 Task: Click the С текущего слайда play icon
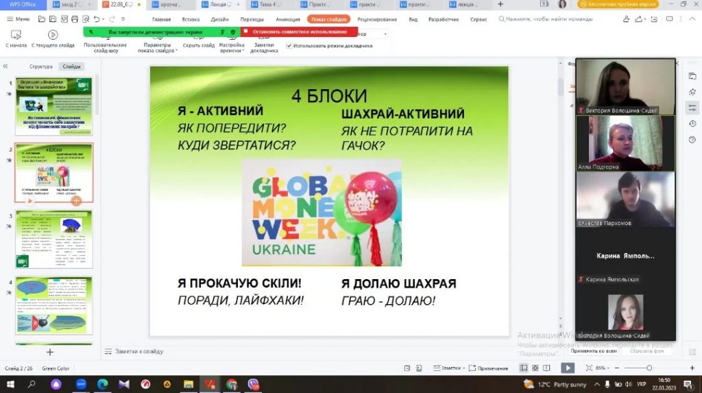(53, 35)
